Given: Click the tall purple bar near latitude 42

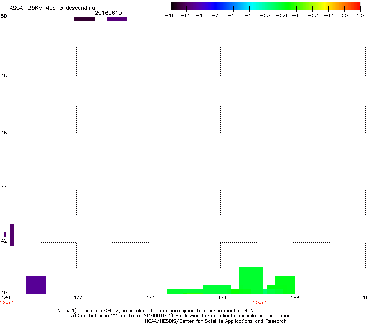Looking at the screenshot, I should [12, 235].
